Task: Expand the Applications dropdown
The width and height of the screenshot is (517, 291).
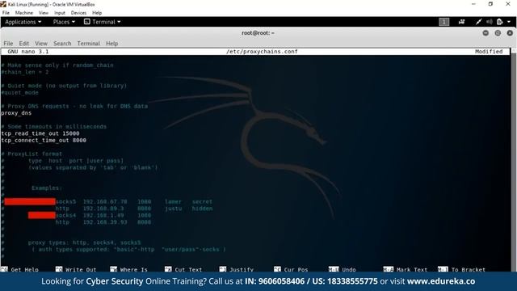Action: coord(23,22)
